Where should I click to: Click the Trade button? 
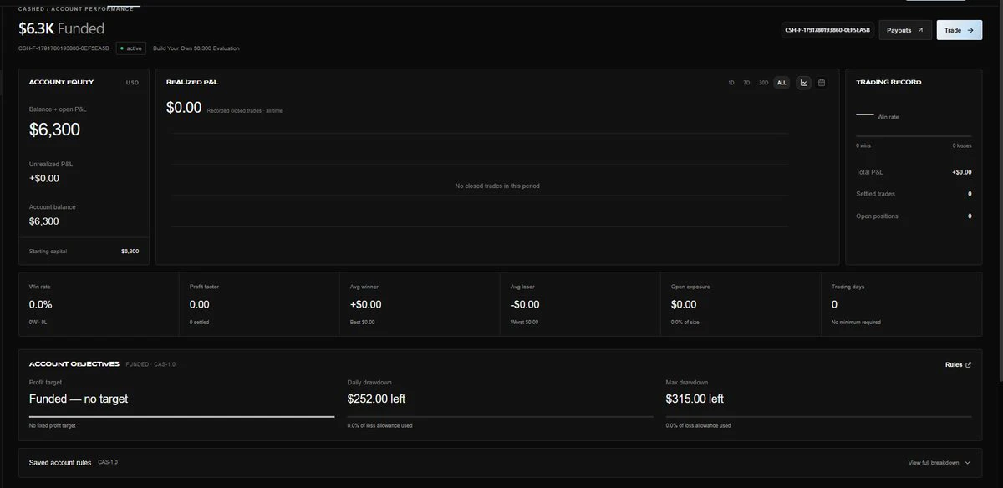pyautogui.click(x=960, y=30)
